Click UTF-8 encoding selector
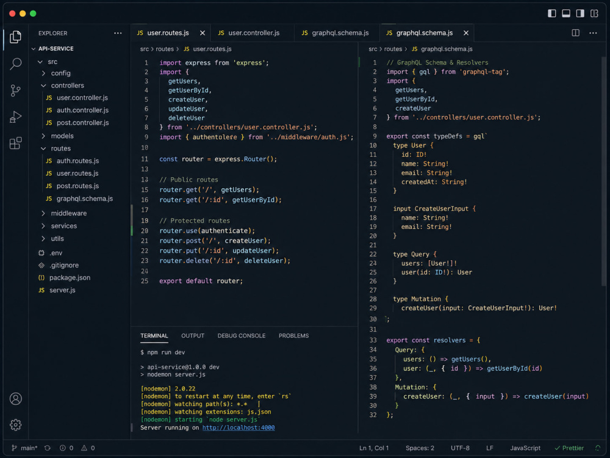 coord(460,448)
